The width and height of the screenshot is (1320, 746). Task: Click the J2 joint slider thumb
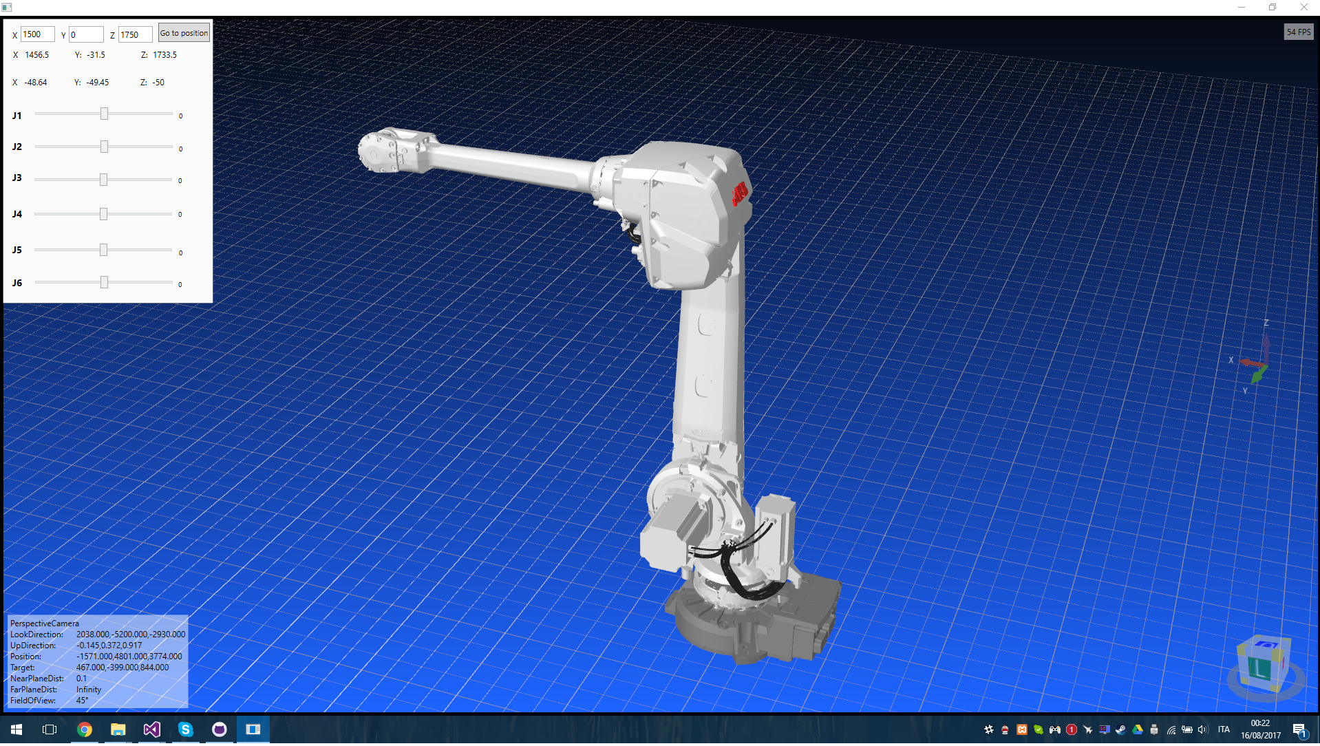pos(104,147)
